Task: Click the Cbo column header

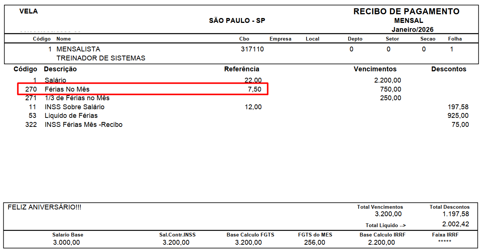Action: pos(244,39)
